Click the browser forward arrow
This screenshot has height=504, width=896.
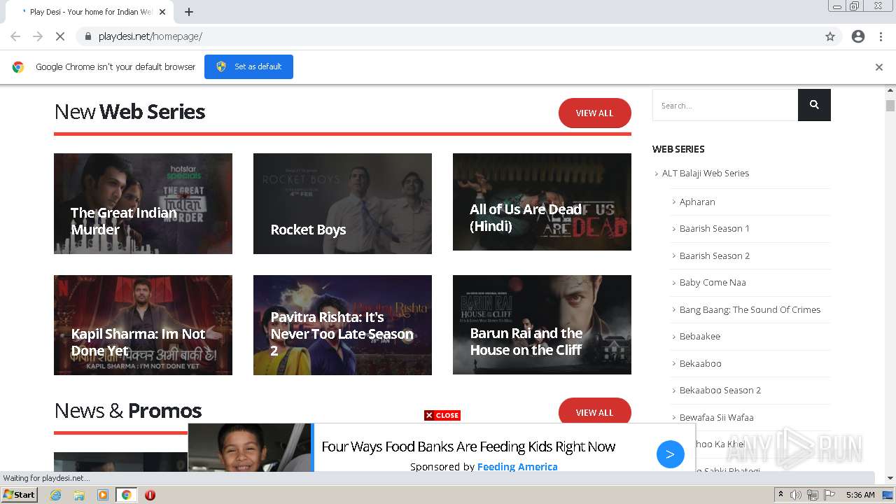click(38, 36)
